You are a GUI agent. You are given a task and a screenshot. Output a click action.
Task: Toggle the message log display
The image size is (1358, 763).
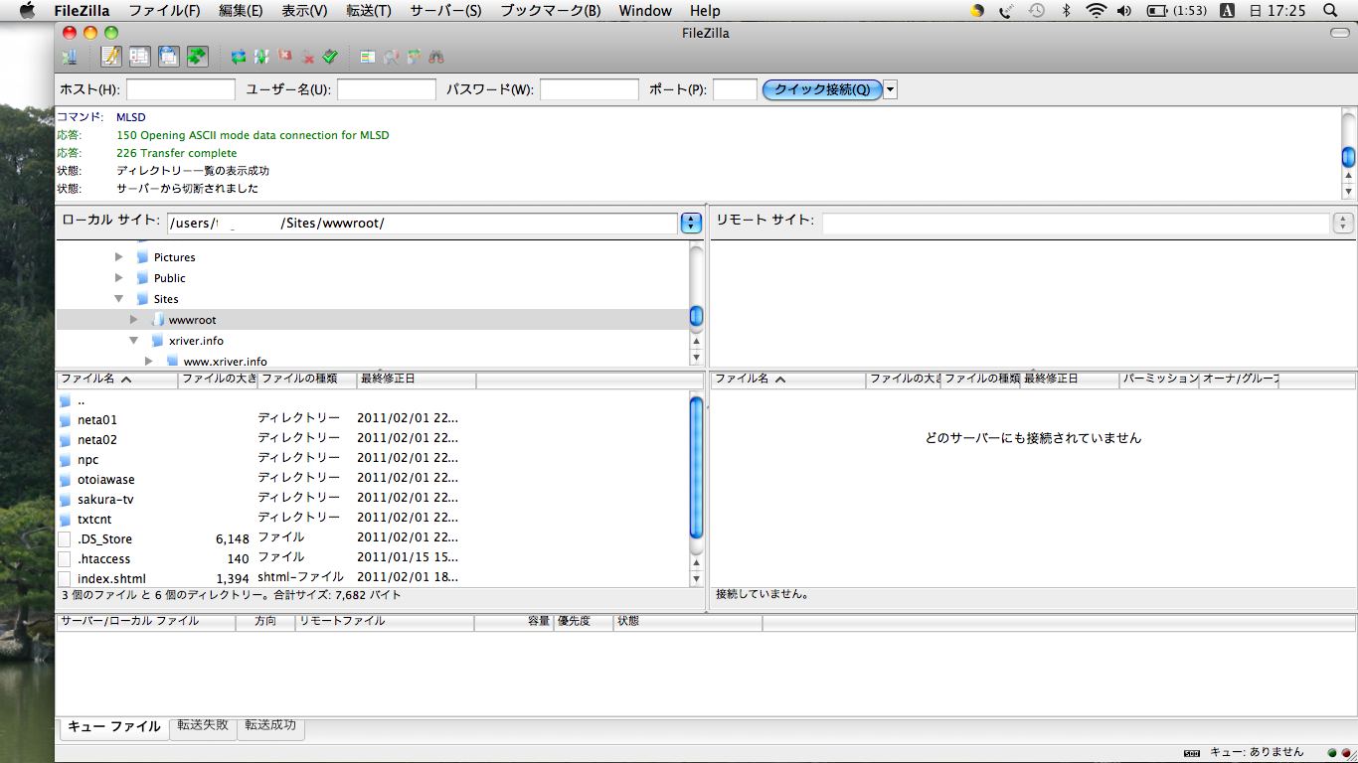(110, 57)
